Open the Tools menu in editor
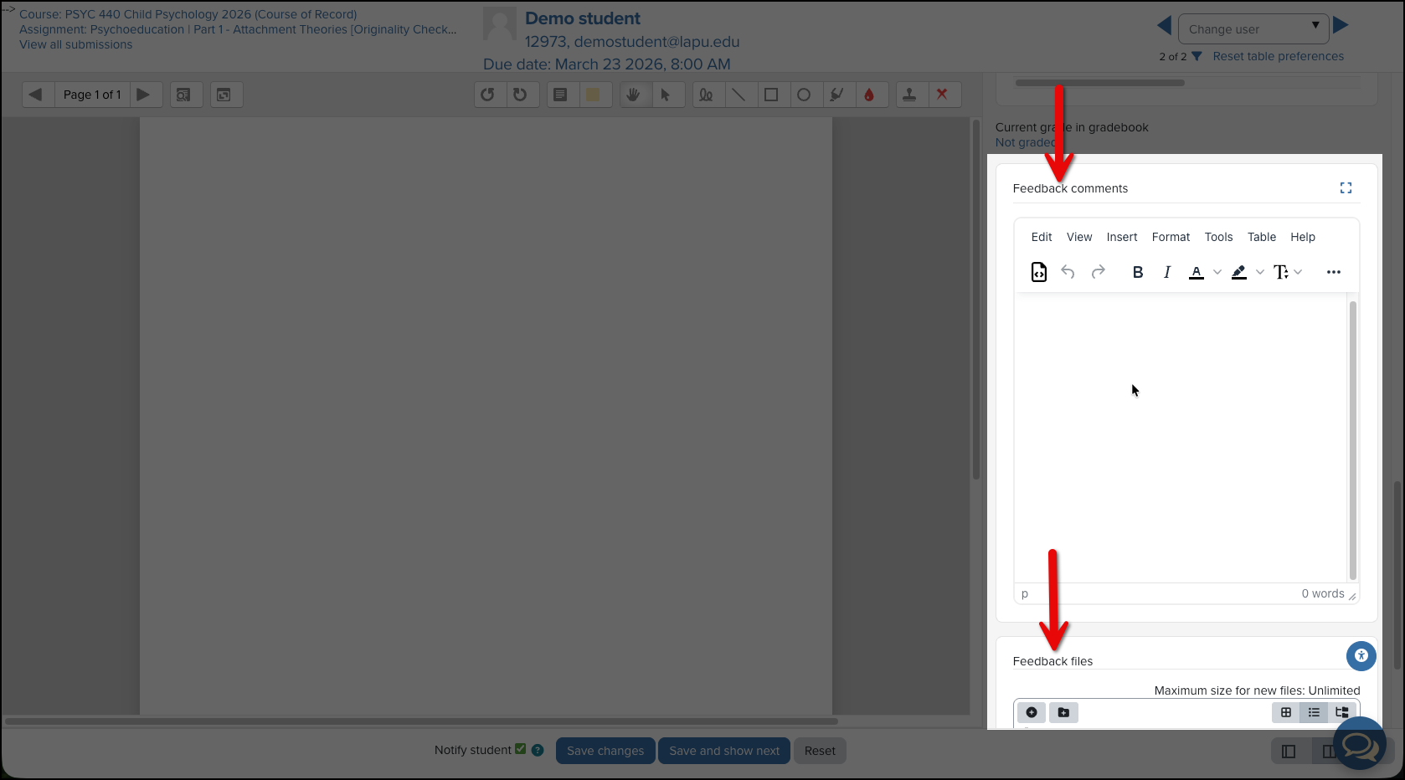 (1218, 237)
